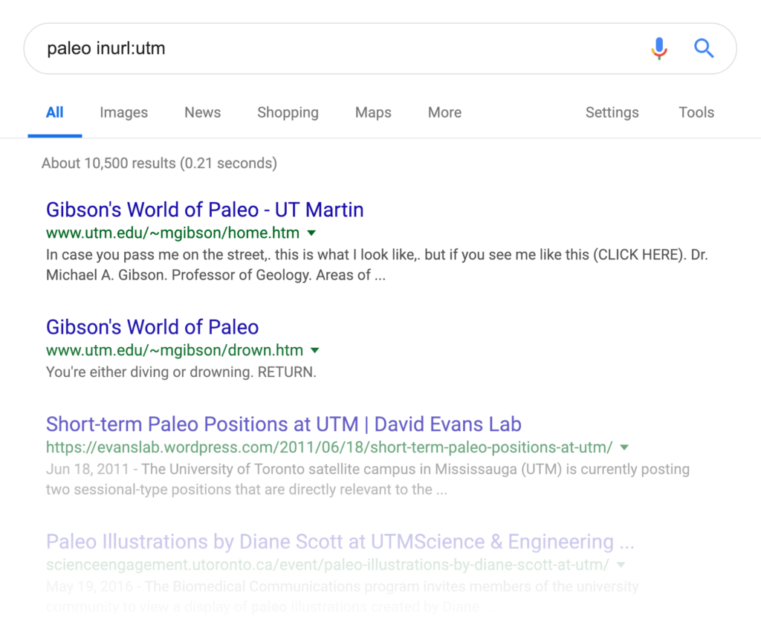Switch to the Images tab
The width and height of the screenshot is (761, 637).
pyautogui.click(x=123, y=112)
